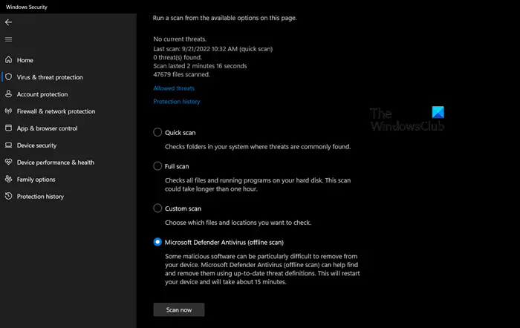Select the Custom scan radio button
The image size is (520, 328).
click(x=157, y=208)
